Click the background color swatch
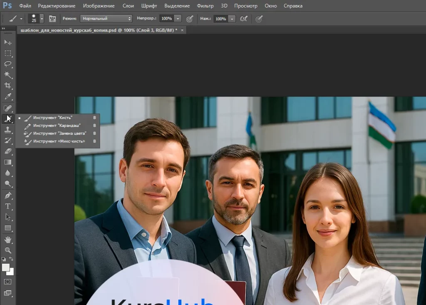Screen dimensions: 426x305 (x=11, y=273)
